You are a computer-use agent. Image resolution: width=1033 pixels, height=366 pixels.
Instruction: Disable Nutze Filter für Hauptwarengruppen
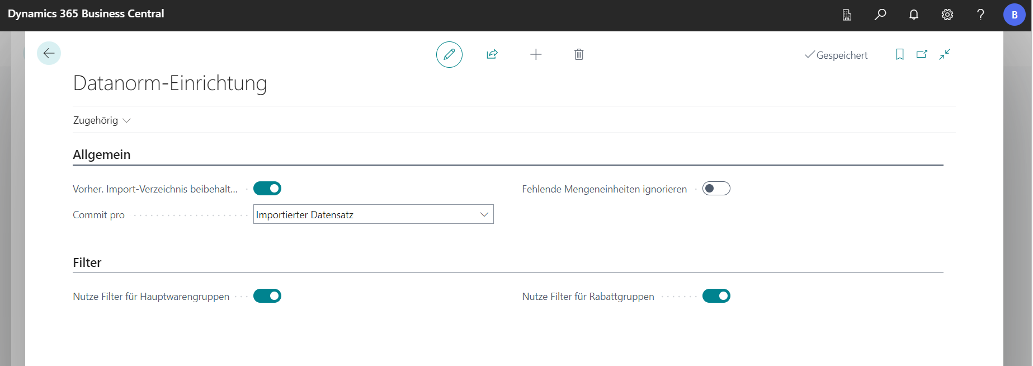(x=267, y=296)
